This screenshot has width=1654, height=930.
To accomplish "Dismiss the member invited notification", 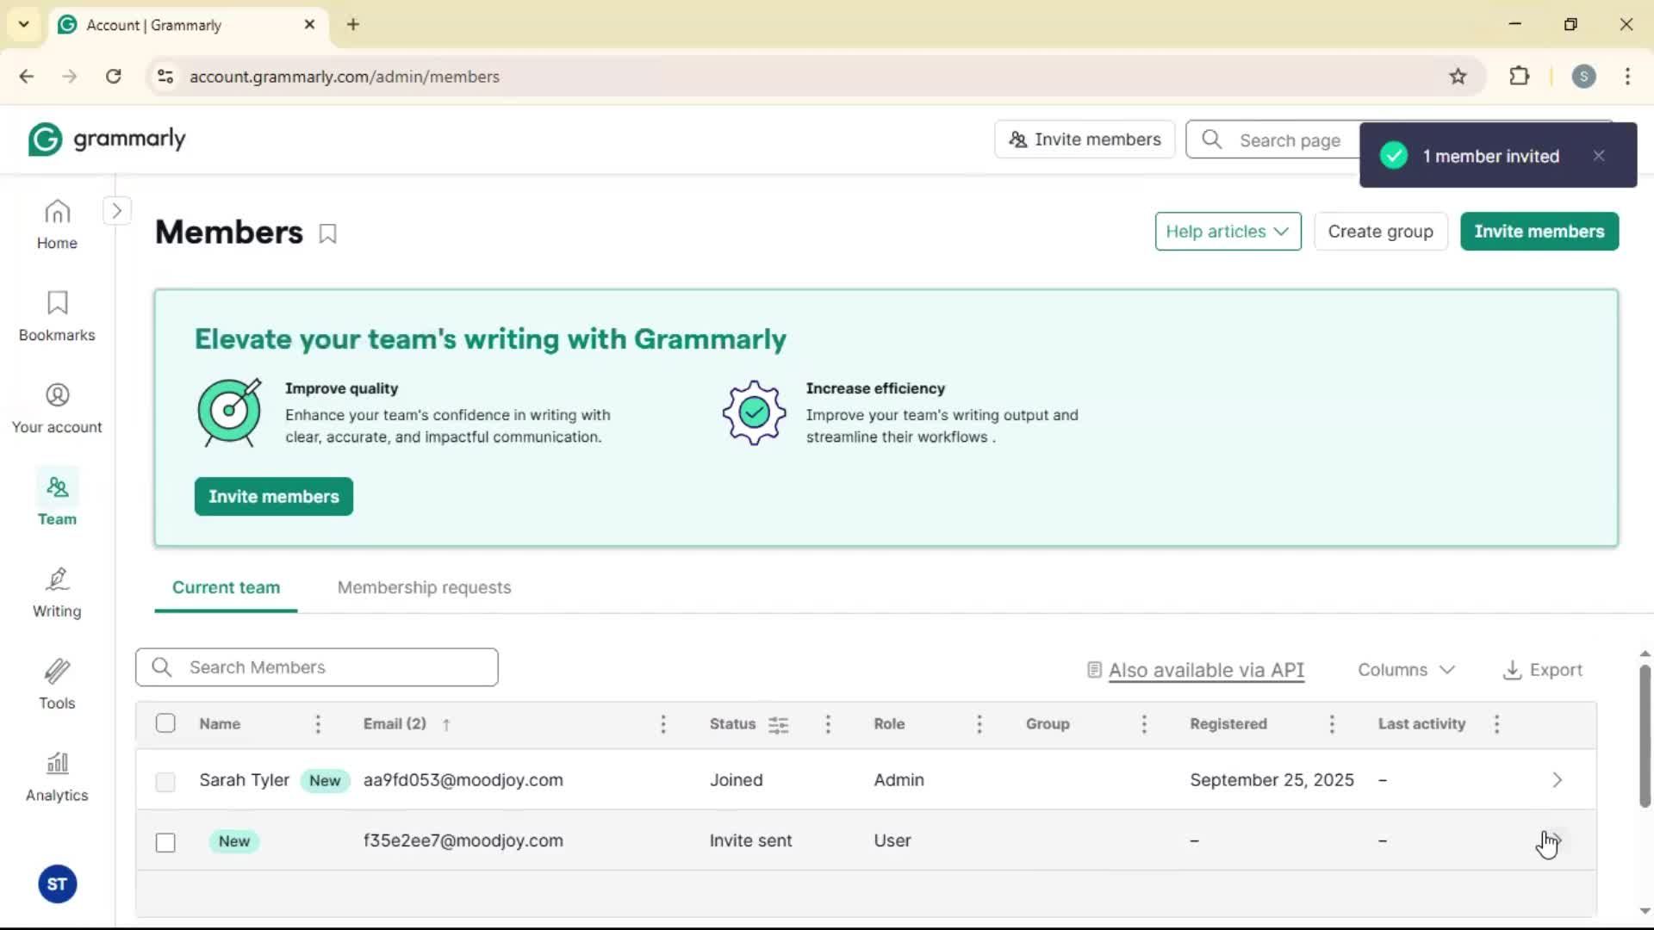I will (x=1599, y=156).
